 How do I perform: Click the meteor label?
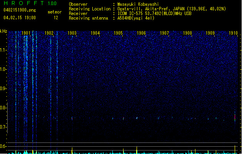[x=55, y=12]
